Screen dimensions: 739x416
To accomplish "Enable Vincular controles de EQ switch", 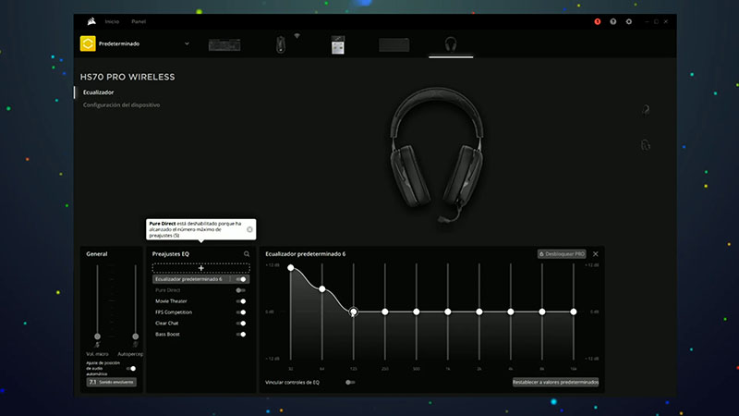I will pos(350,382).
